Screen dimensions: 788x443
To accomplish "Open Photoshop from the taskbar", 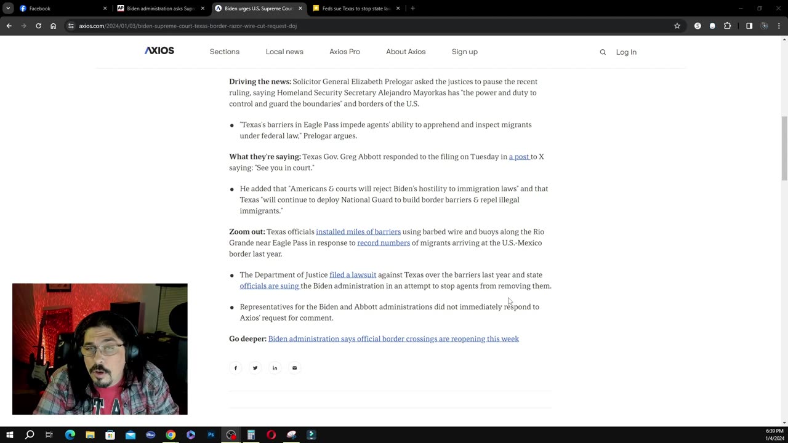I will (211, 435).
